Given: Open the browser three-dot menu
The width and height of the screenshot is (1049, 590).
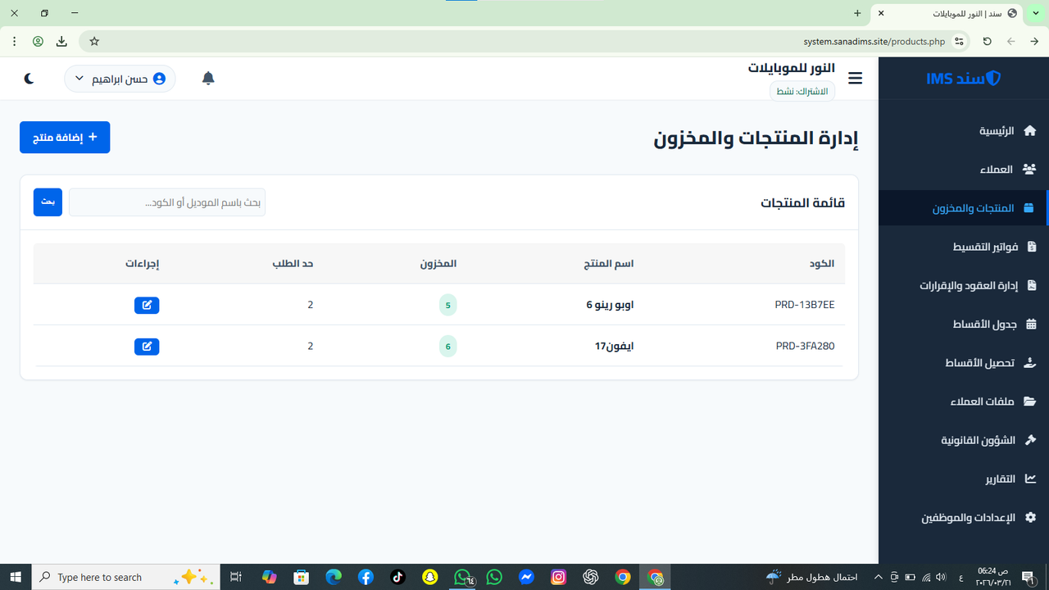Looking at the screenshot, I should [x=15, y=41].
